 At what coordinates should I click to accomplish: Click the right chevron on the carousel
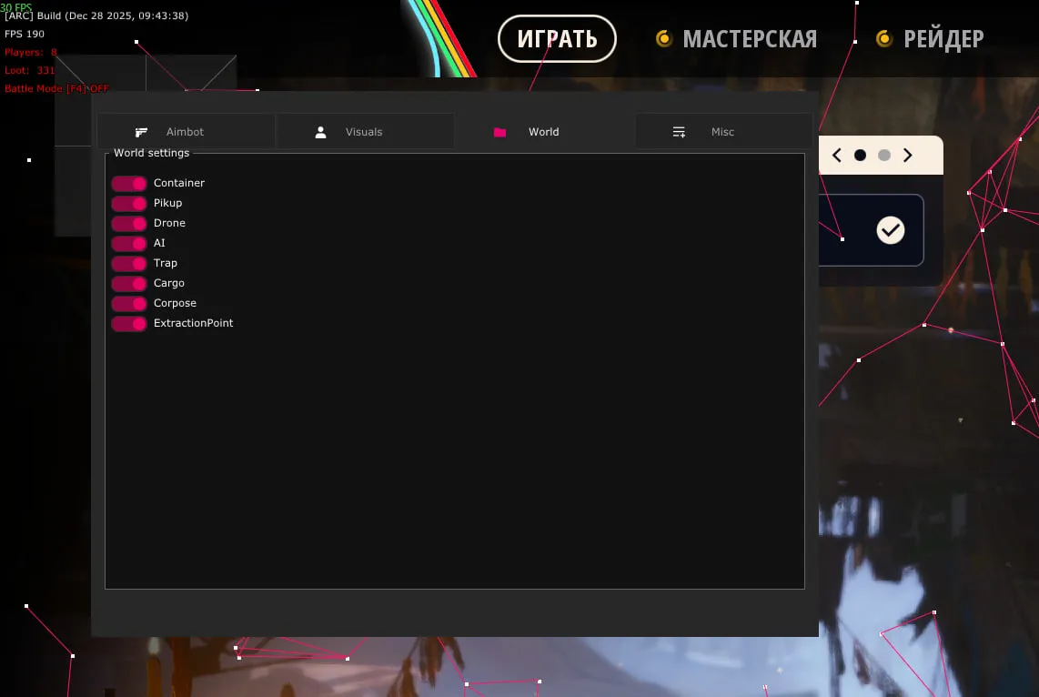coord(907,155)
